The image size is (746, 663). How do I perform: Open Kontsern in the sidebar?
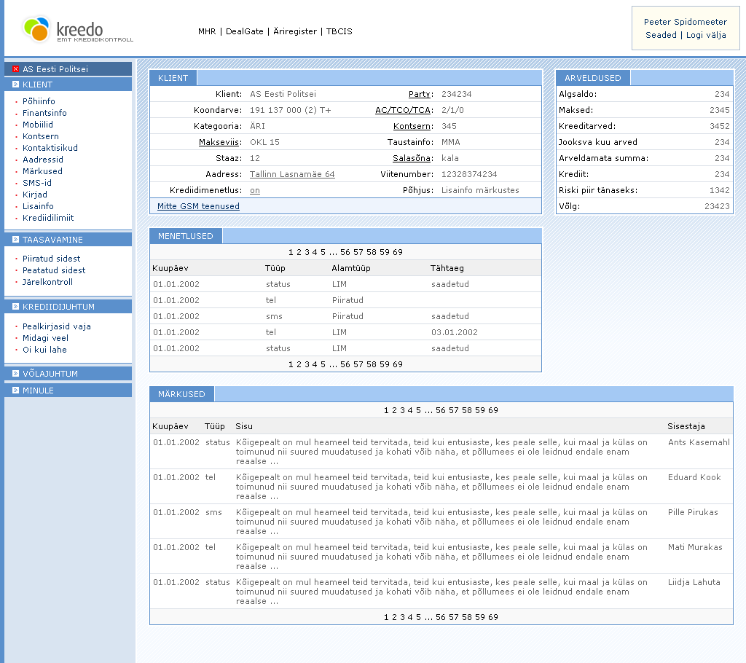point(41,136)
